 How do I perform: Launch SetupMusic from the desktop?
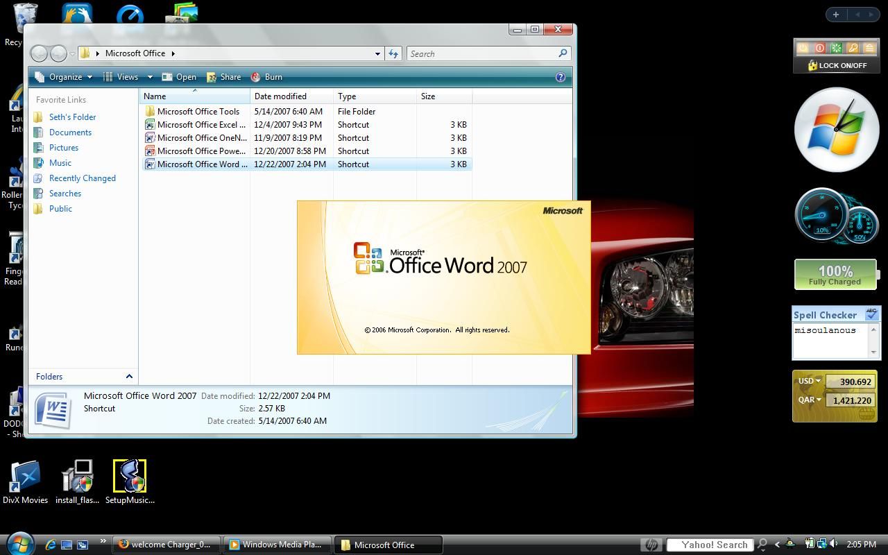[130, 477]
